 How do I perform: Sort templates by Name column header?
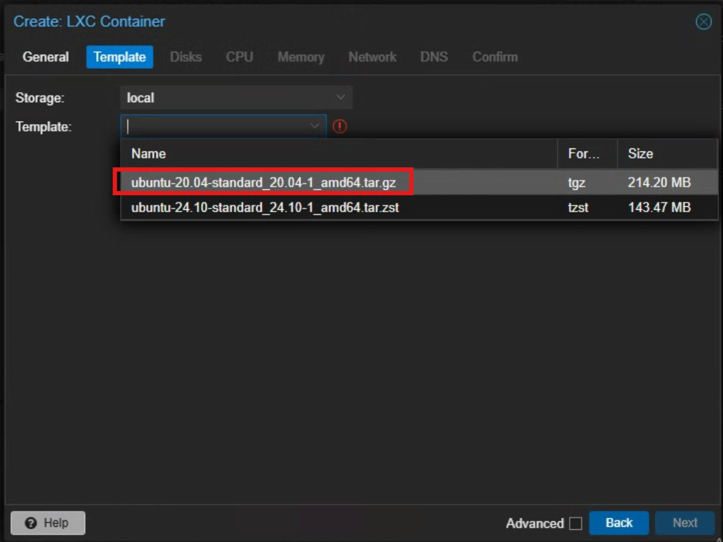340,153
